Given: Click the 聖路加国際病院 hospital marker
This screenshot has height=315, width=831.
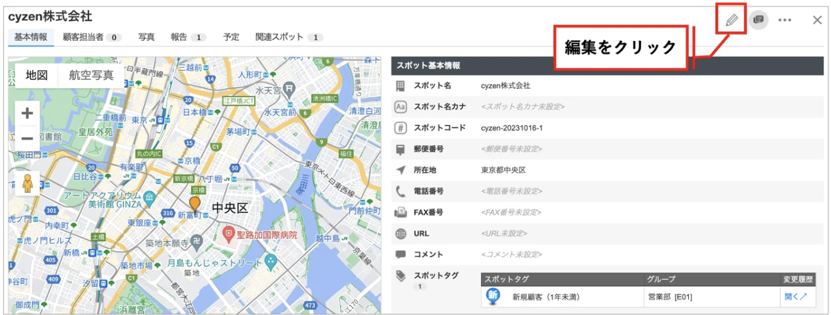Looking at the screenshot, I should (x=227, y=235).
